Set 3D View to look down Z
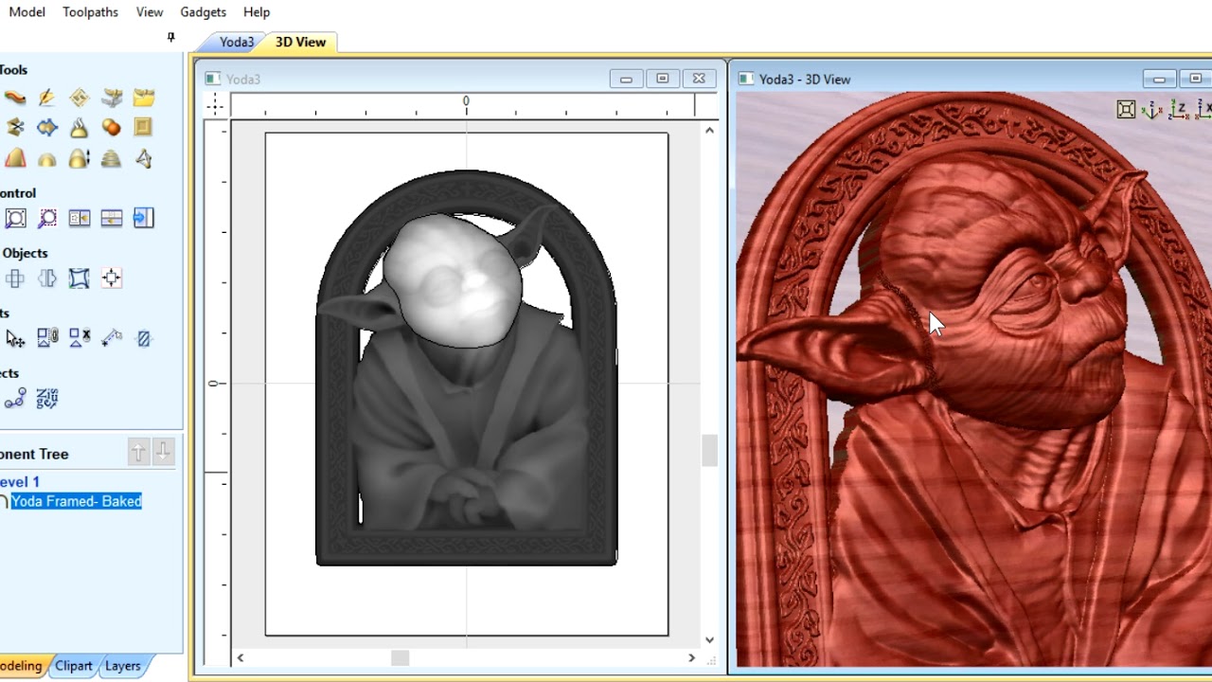This screenshot has height=682, width=1212. point(1178,110)
